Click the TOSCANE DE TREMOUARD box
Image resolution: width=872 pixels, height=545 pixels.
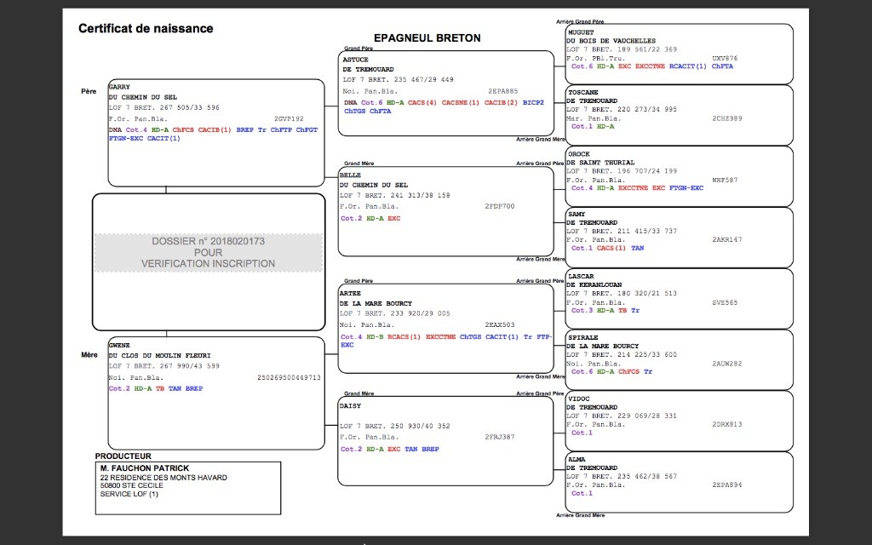click(679, 115)
